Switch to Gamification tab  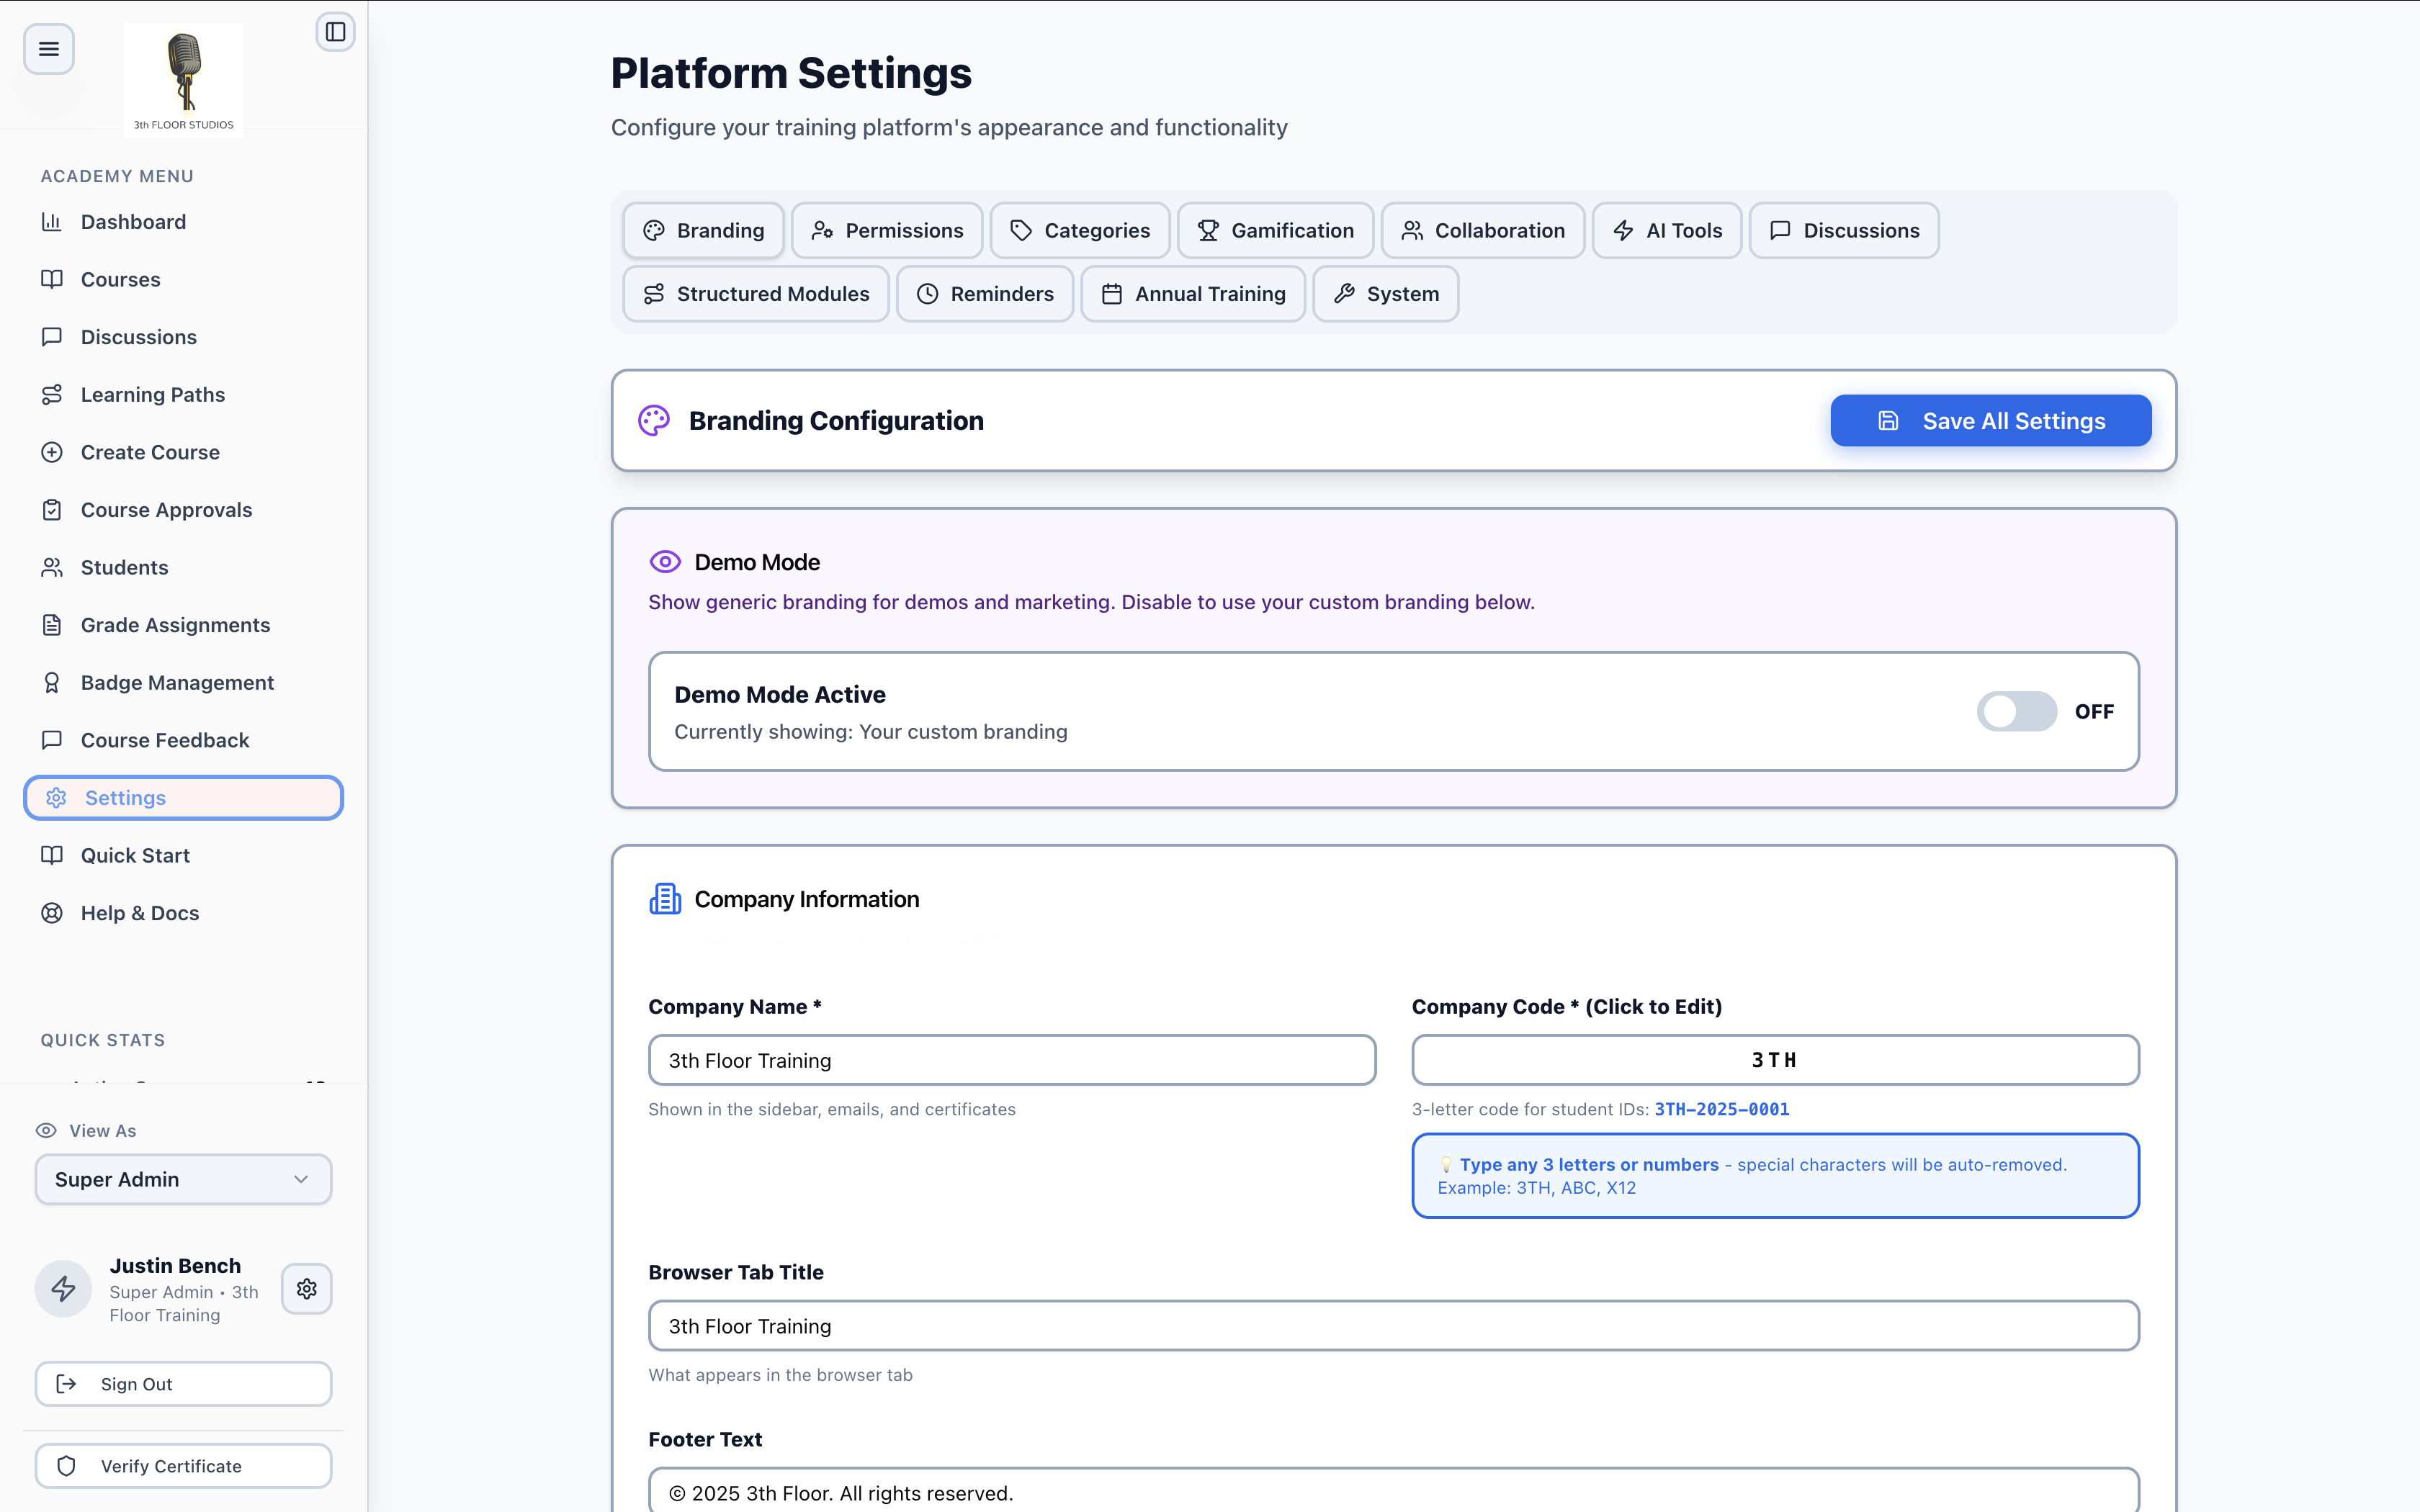coord(1276,231)
